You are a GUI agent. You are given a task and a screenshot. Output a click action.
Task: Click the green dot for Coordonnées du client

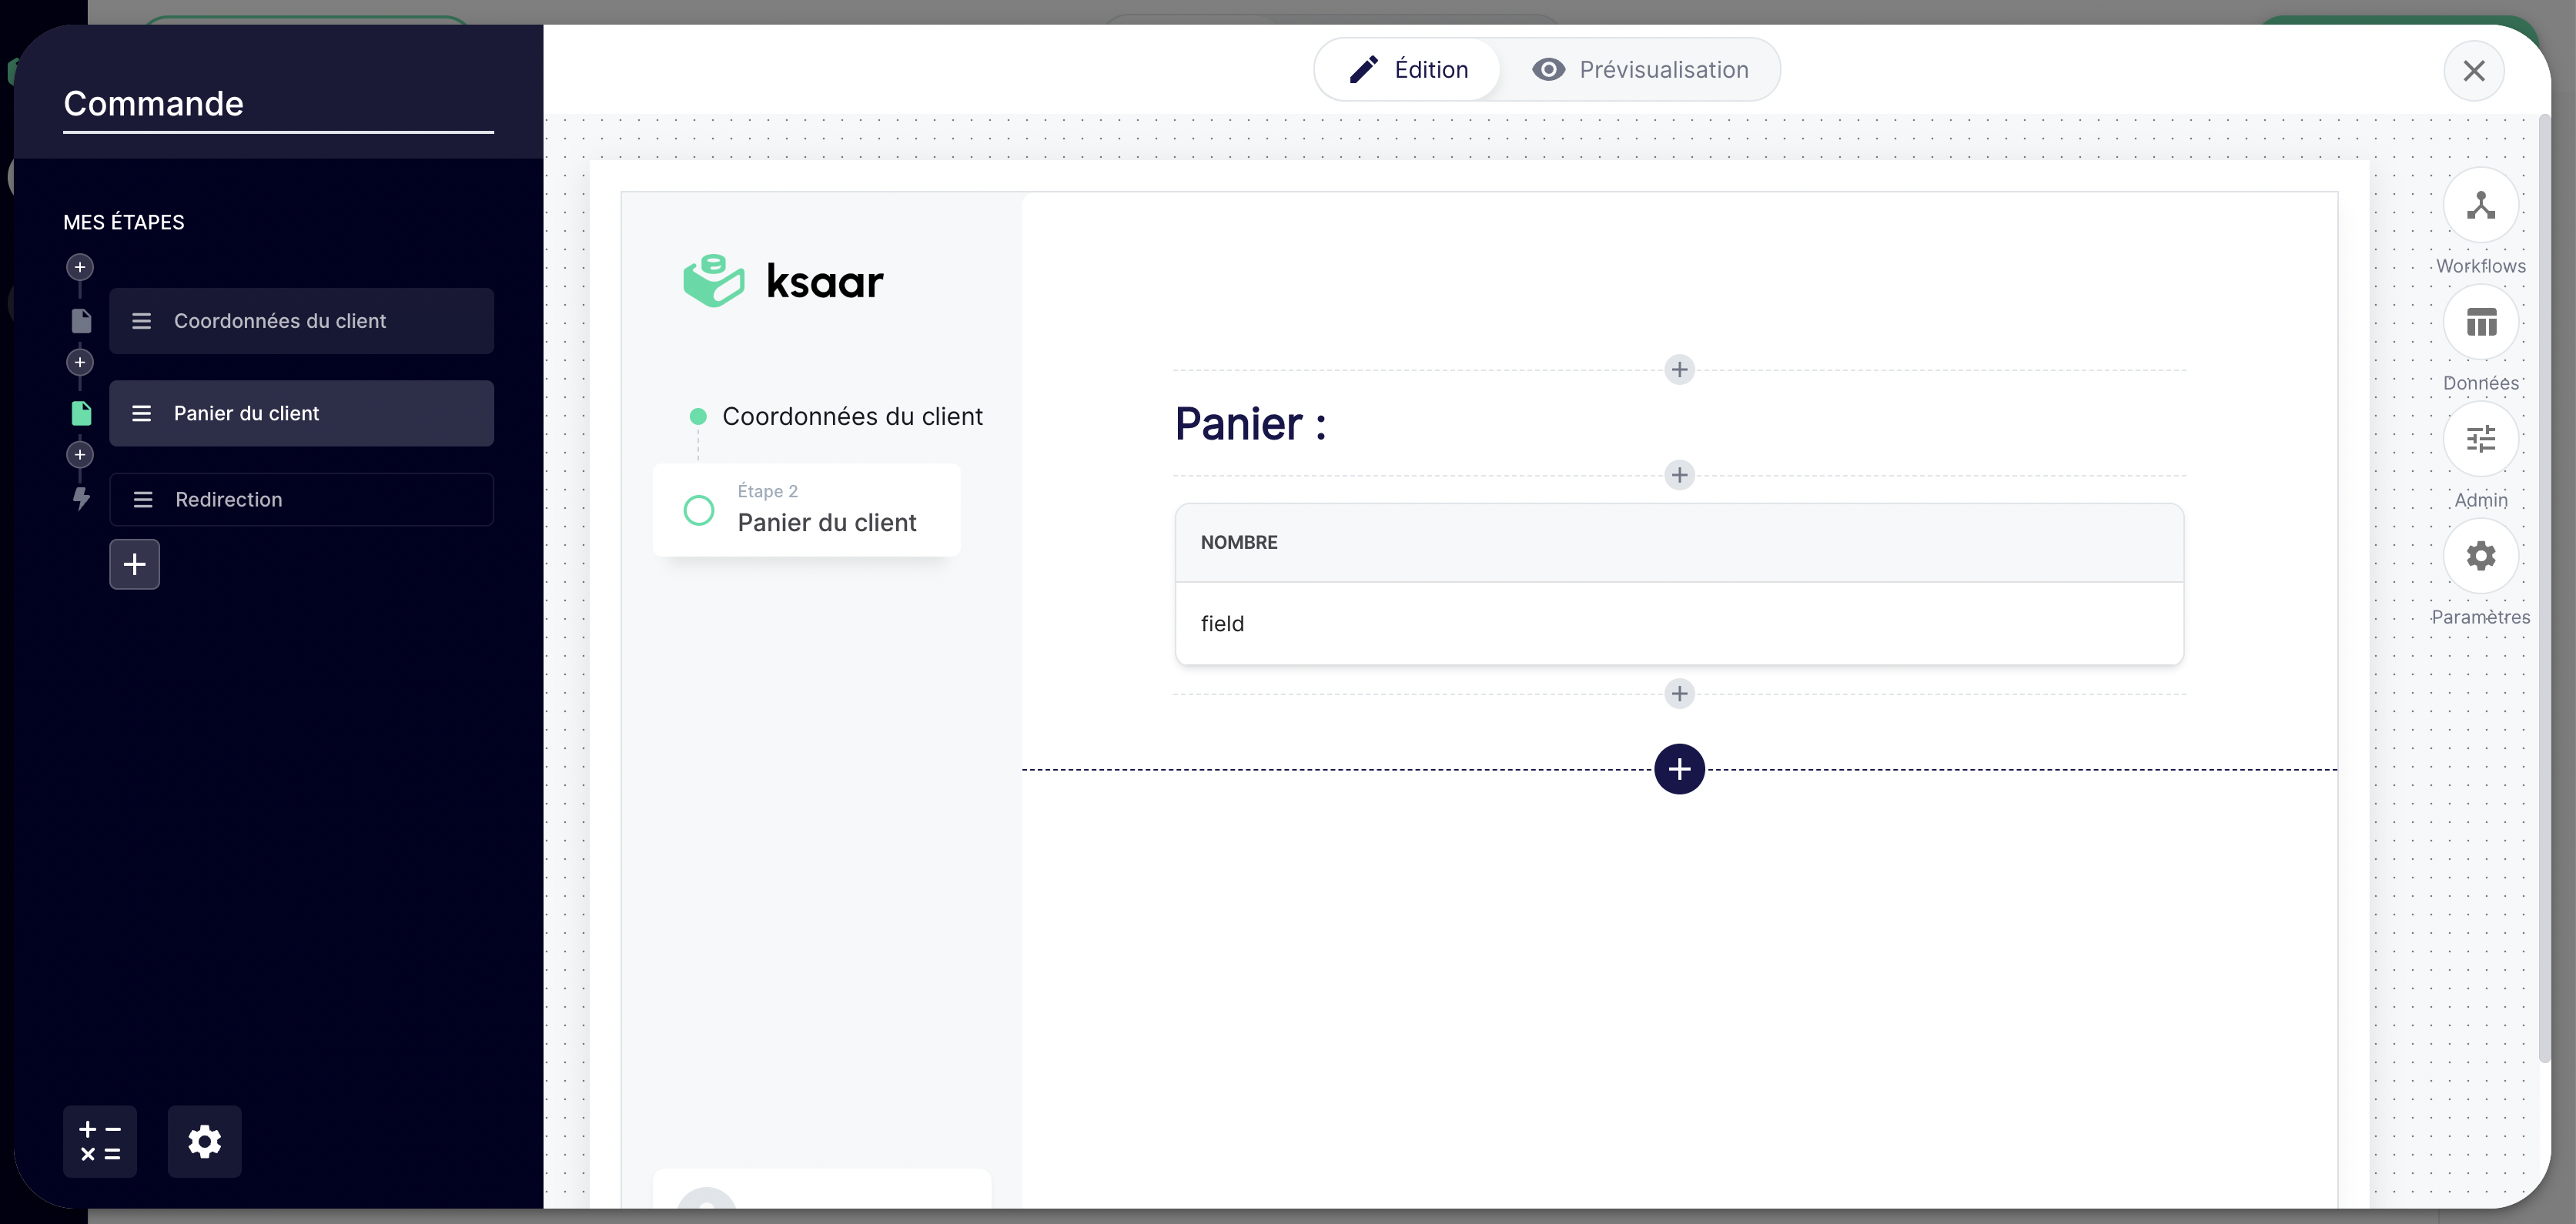(x=698, y=416)
